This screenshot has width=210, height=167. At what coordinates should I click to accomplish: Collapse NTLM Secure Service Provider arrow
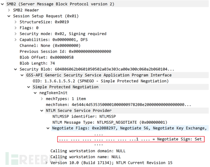[x=42, y=111]
